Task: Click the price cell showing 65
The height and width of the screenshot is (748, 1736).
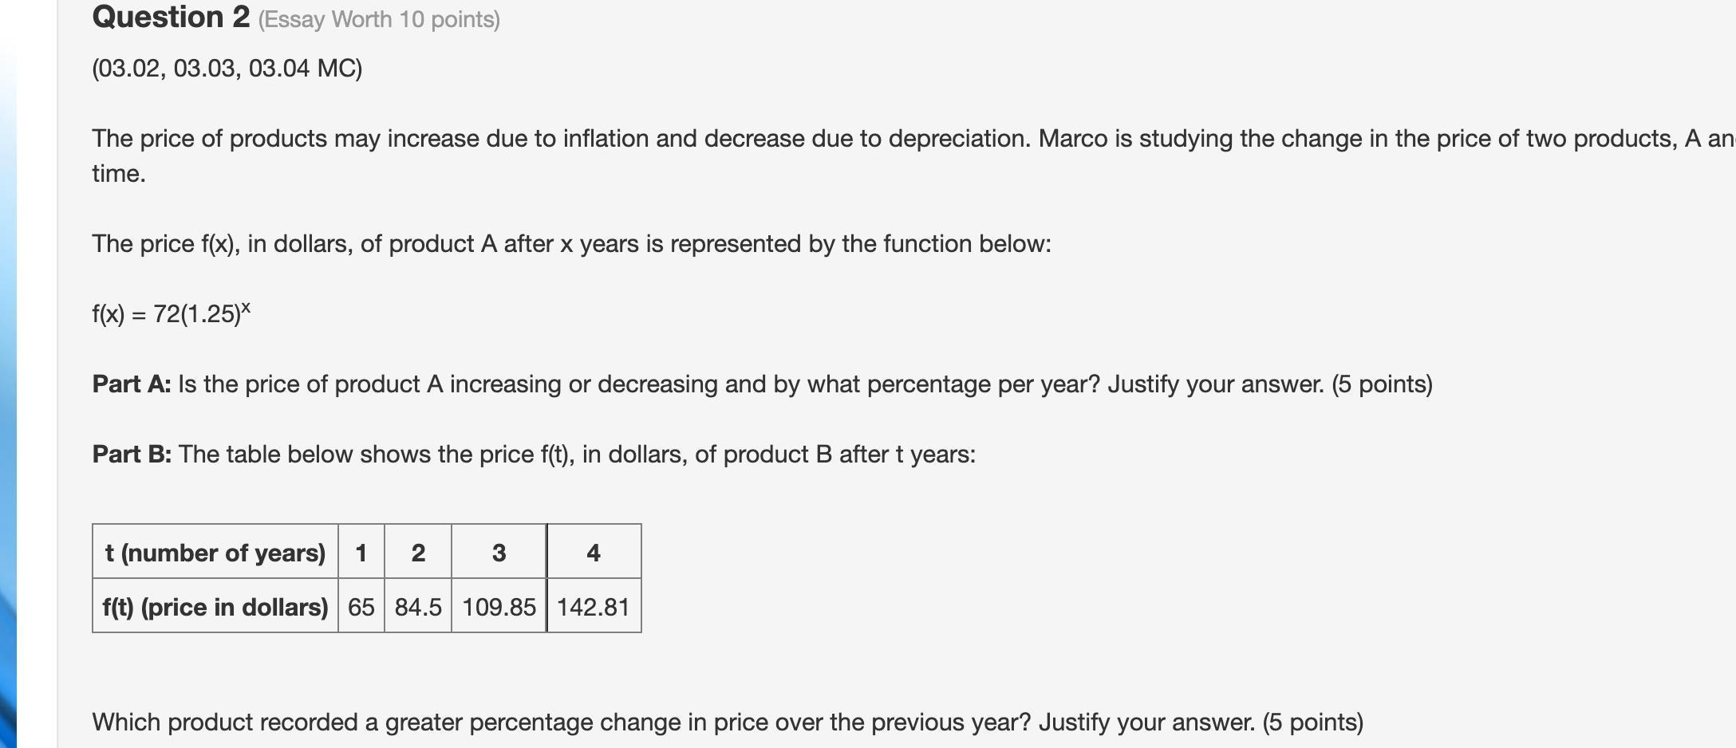Action: 361,607
